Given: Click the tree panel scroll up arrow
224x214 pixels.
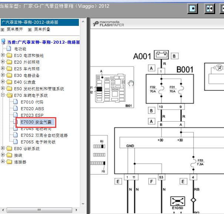Looking at the screenshot, I should [83, 22].
